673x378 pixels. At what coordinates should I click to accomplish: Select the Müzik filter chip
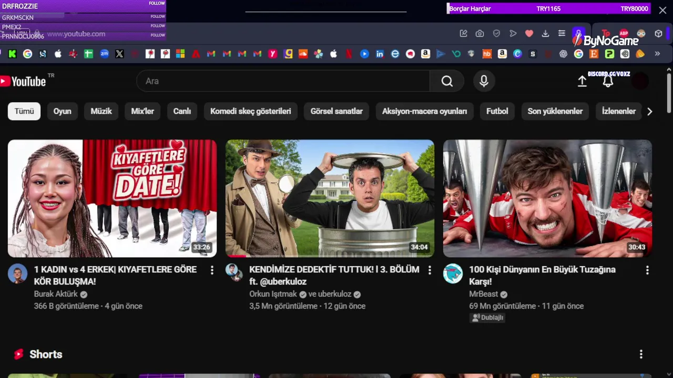tap(101, 111)
